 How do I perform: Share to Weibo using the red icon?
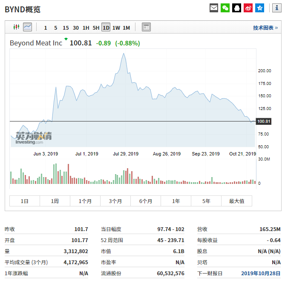click(248, 8)
